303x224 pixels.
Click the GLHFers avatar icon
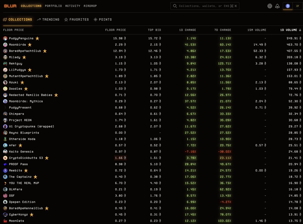click(5, 189)
